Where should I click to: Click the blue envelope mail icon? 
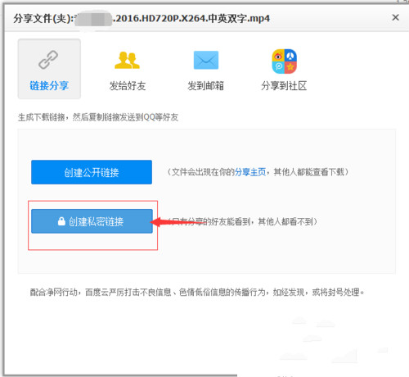[x=206, y=60]
